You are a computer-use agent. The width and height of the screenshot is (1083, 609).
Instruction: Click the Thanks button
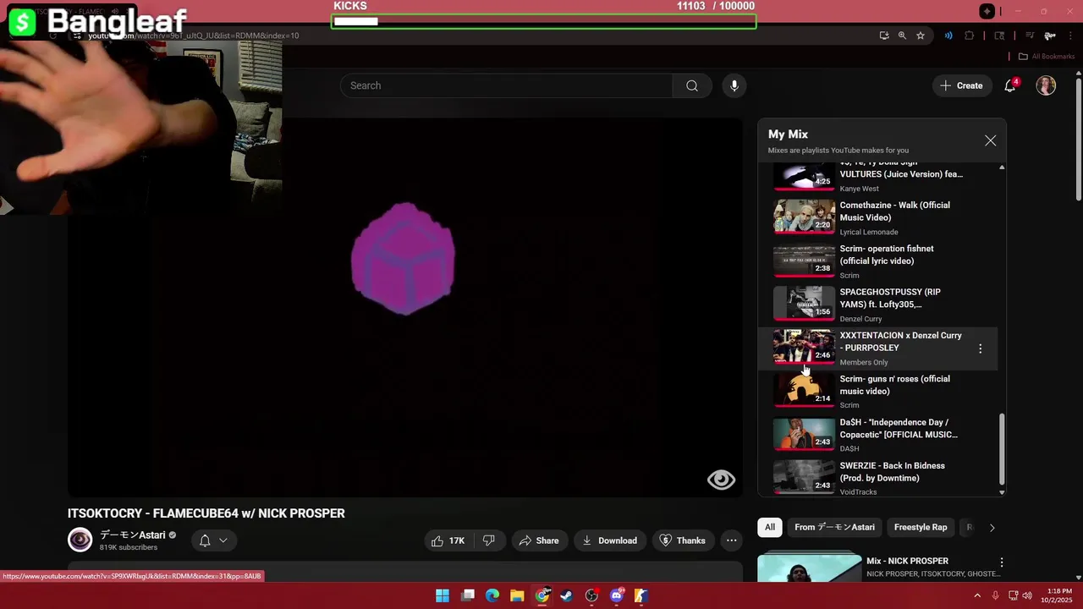(x=682, y=540)
